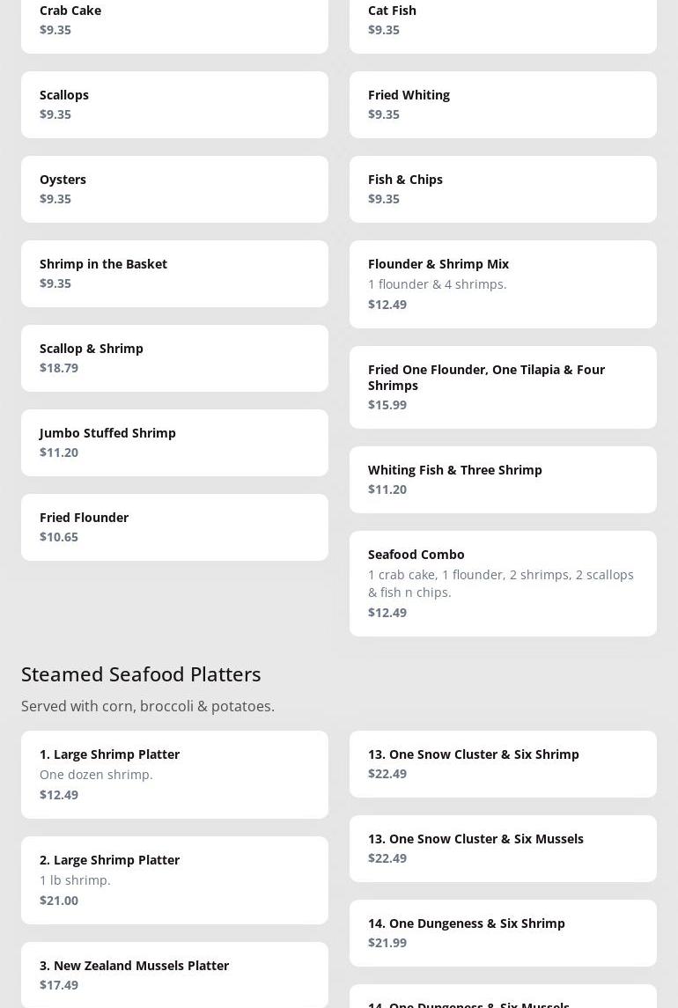Open 13. One Snow Cluster & Six Mussels

coord(503,849)
